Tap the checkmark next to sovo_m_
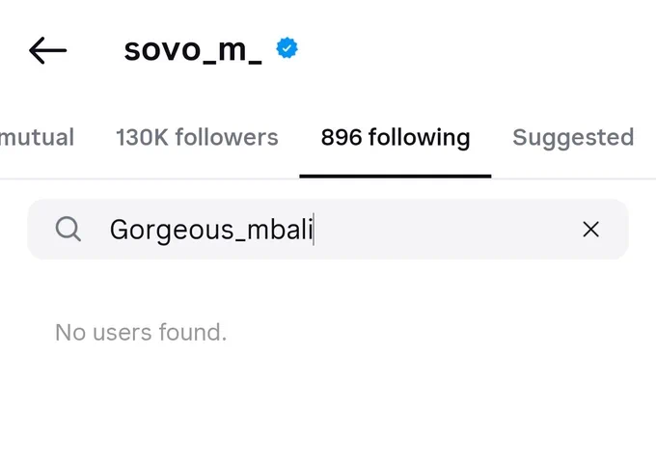Screen dimensions: 656x465 [287, 47]
